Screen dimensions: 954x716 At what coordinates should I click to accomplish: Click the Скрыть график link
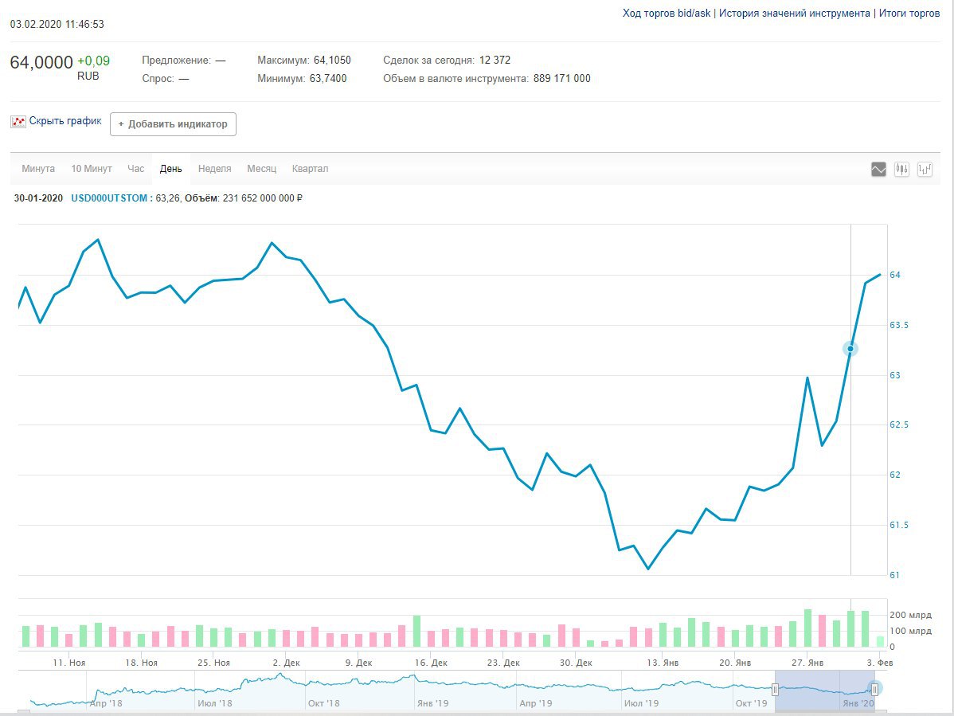click(x=65, y=122)
